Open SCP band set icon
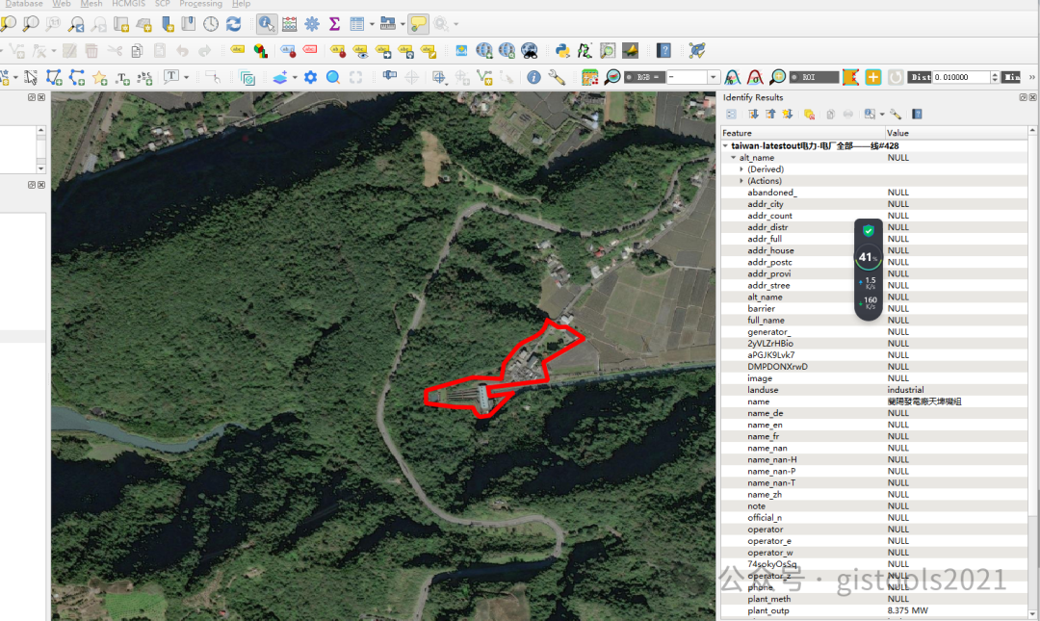The width and height of the screenshot is (1040, 621). click(589, 78)
